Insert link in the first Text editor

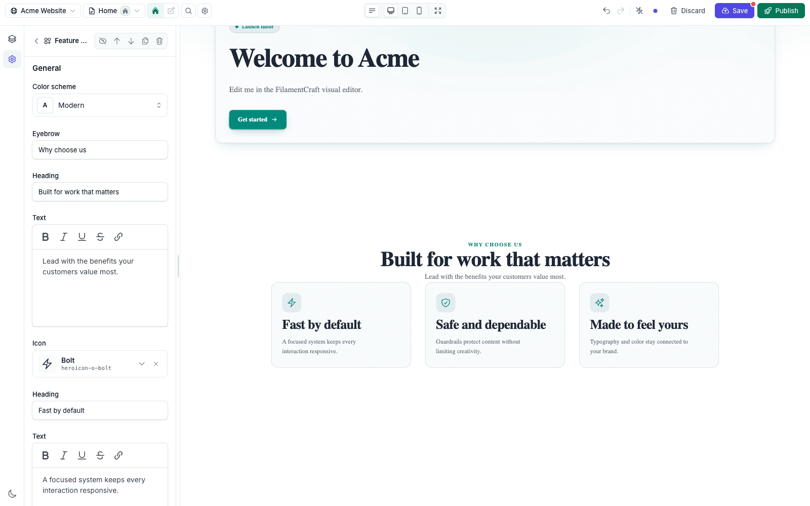click(x=118, y=237)
